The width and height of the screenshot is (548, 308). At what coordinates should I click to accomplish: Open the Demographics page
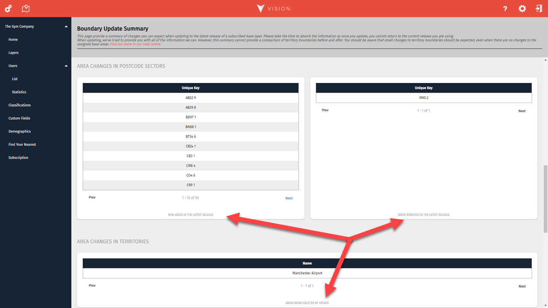pyautogui.click(x=20, y=131)
